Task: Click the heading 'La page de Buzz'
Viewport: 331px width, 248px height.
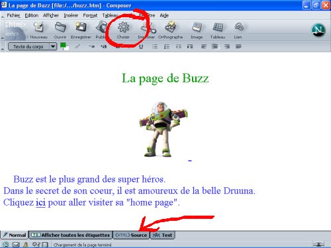Action: (165, 79)
